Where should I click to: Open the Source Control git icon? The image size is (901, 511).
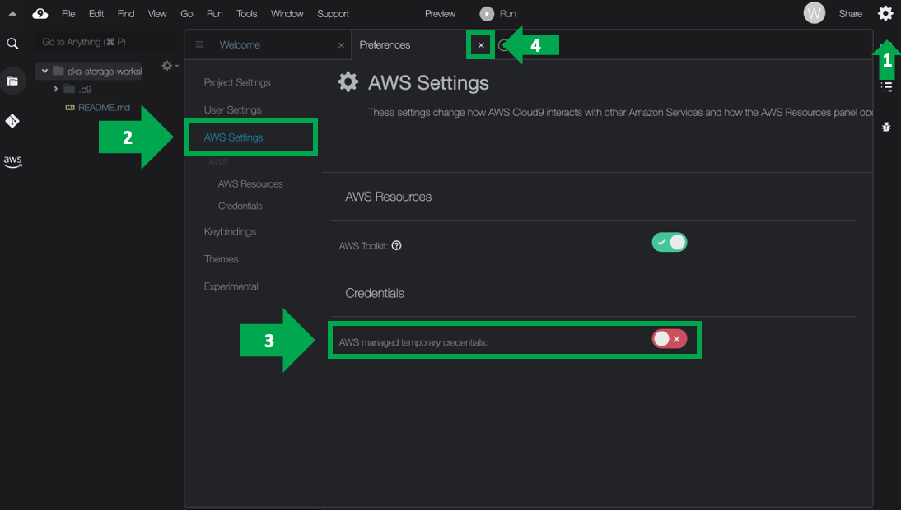pos(12,121)
